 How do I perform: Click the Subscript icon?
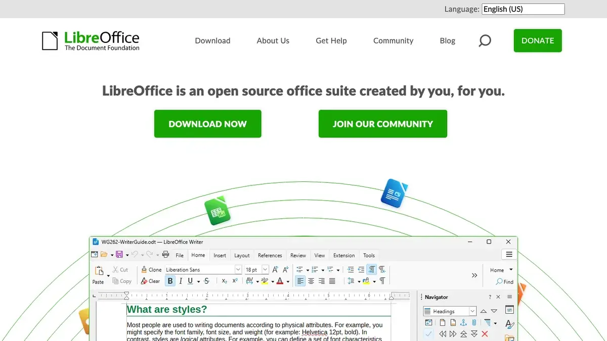tap(225, 281)
